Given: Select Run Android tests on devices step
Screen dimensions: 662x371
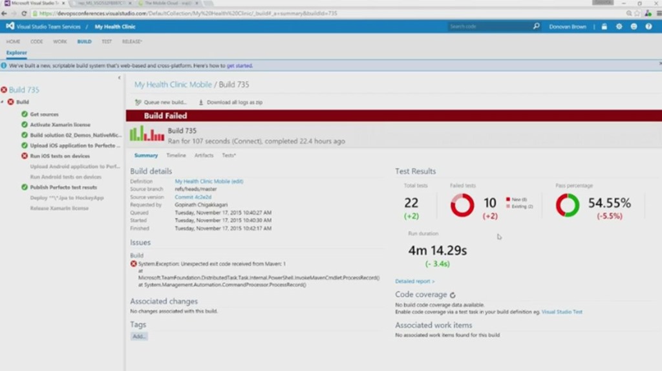Looking at the screenshot, I should (x=66, y=177).
